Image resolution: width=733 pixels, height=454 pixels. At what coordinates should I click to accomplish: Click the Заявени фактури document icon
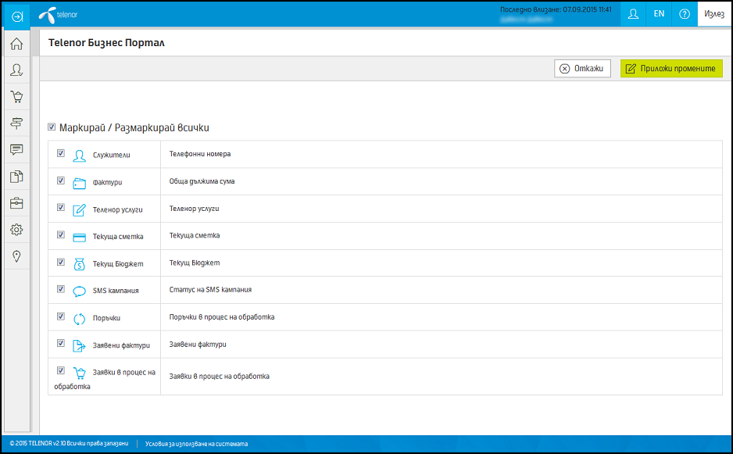point(80,346)
